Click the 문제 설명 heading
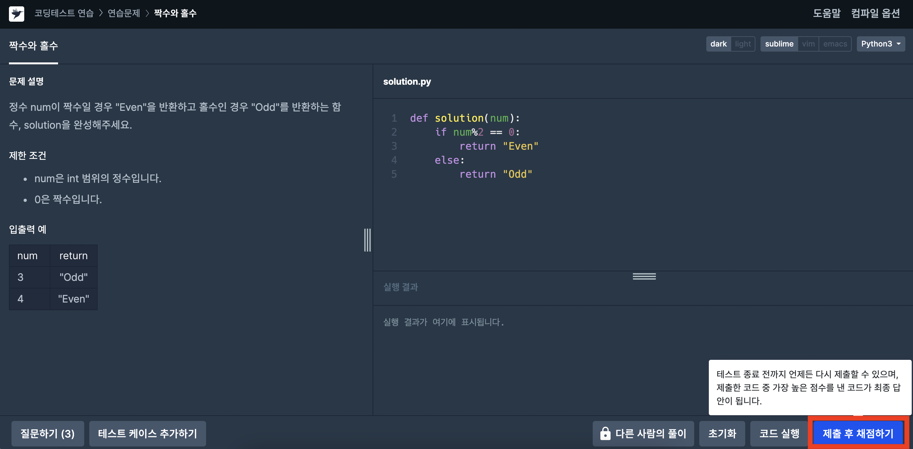 click(x=26, y=82)
